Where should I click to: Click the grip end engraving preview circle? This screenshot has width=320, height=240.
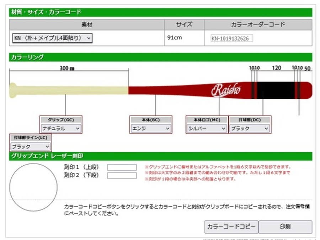tap(33, 187)
